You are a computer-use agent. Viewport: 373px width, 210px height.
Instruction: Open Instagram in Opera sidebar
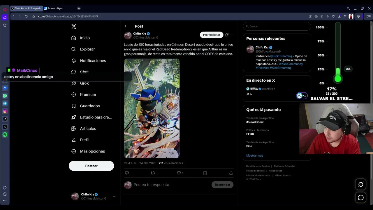point(5,111)
